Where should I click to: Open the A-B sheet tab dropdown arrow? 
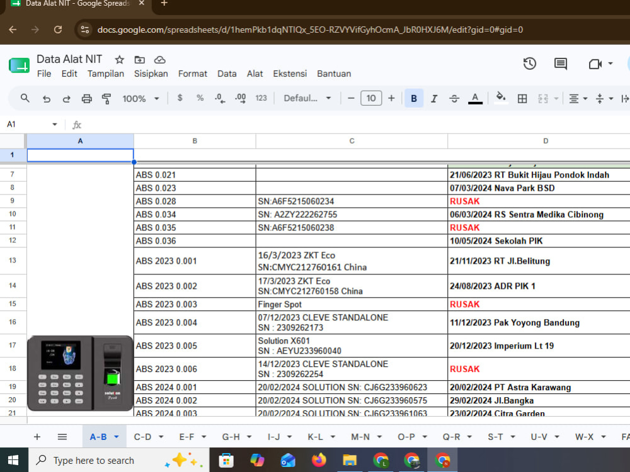pos(116,437)
